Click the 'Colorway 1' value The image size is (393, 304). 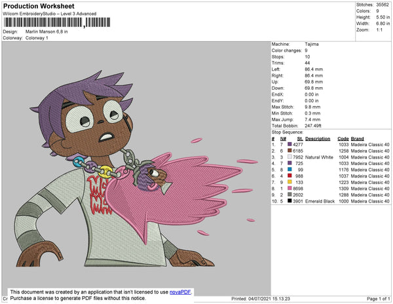point(37,38)
